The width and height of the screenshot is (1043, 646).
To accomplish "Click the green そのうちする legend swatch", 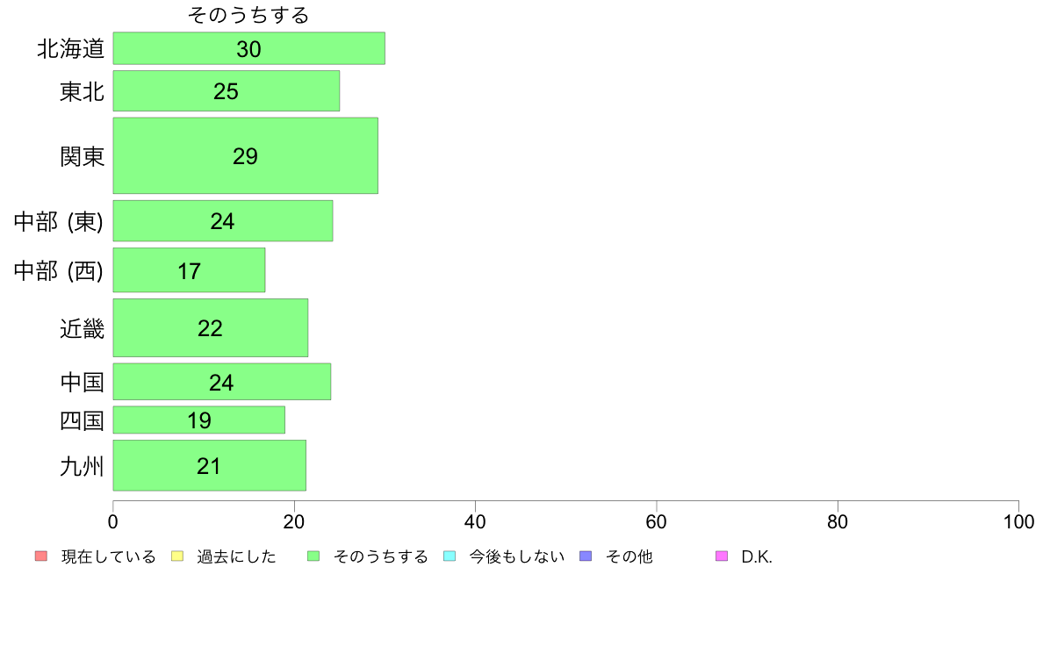I will click(313, 556).
